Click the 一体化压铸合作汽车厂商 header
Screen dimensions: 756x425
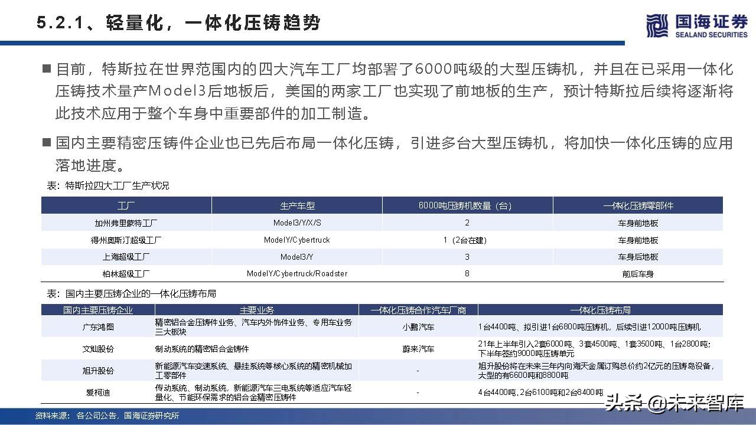pos(418,310)
